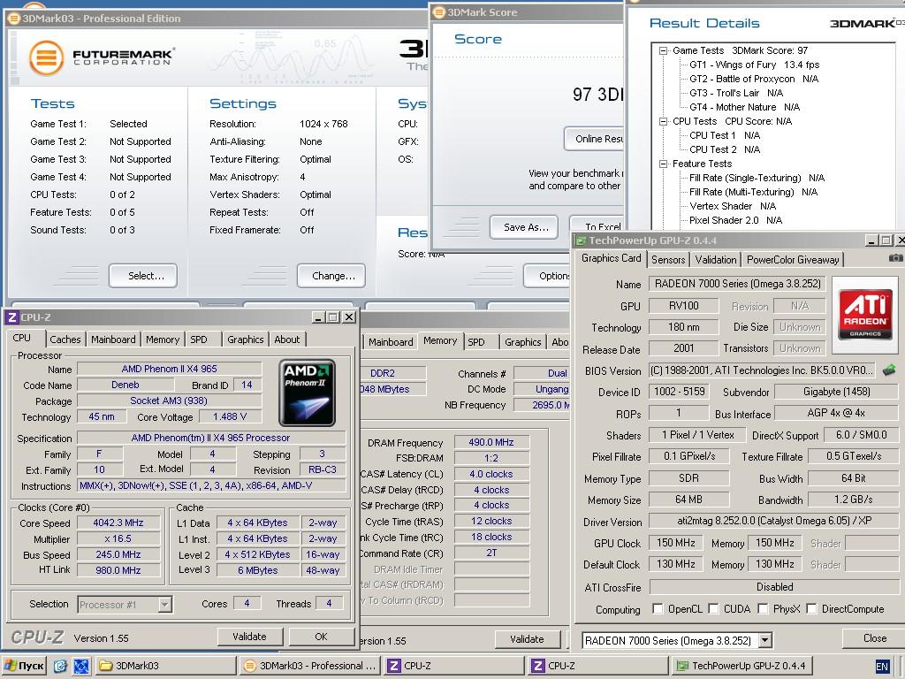Viewport: 905px width, 679px height.
Task: Click the Online Result button
Action: [594, 139]
